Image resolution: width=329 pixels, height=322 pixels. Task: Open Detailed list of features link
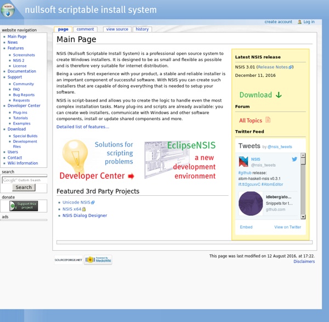pos(83,127)
